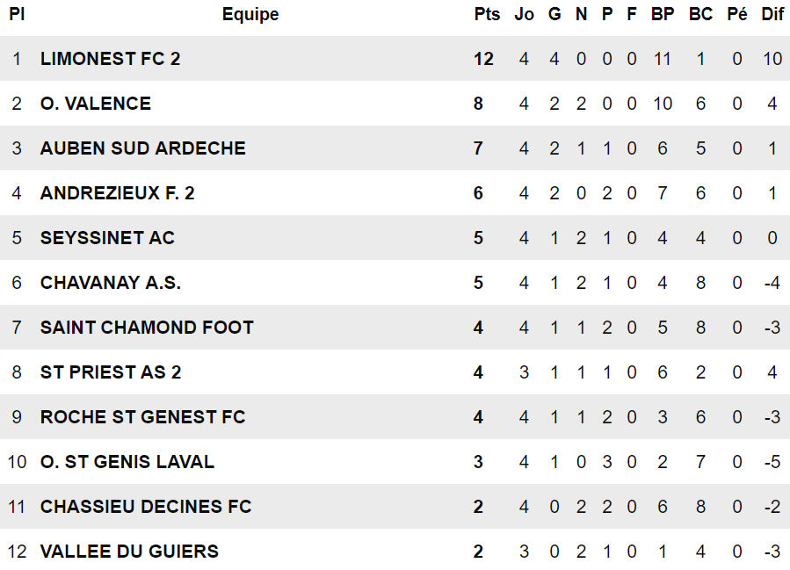Click the LIMONEST FC 2 team name
This screenshot has width=790, height=570.
click(x=110, y=59)
